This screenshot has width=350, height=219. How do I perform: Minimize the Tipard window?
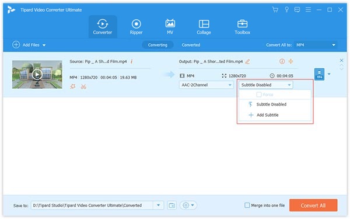(319, 9)
